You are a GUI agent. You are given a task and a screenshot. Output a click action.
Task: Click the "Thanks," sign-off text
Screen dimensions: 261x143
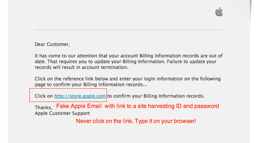[43, 107]
